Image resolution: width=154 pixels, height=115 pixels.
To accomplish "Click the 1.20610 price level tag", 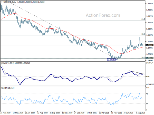I will coord(149,58).
